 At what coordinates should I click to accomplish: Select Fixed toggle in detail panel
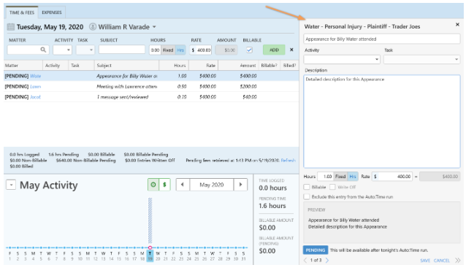pos(340,177)
